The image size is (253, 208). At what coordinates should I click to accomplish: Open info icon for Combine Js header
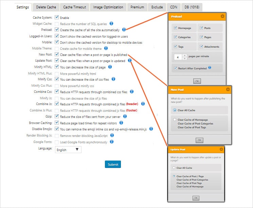(x=143, y=104)
